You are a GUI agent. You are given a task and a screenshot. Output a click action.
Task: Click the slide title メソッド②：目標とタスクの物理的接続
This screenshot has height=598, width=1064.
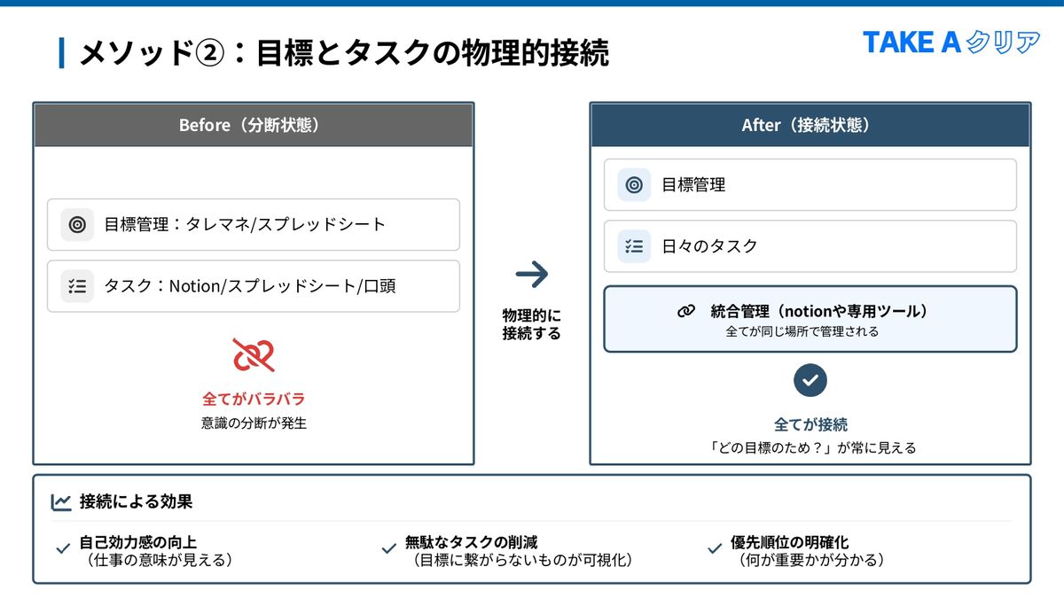344,53
